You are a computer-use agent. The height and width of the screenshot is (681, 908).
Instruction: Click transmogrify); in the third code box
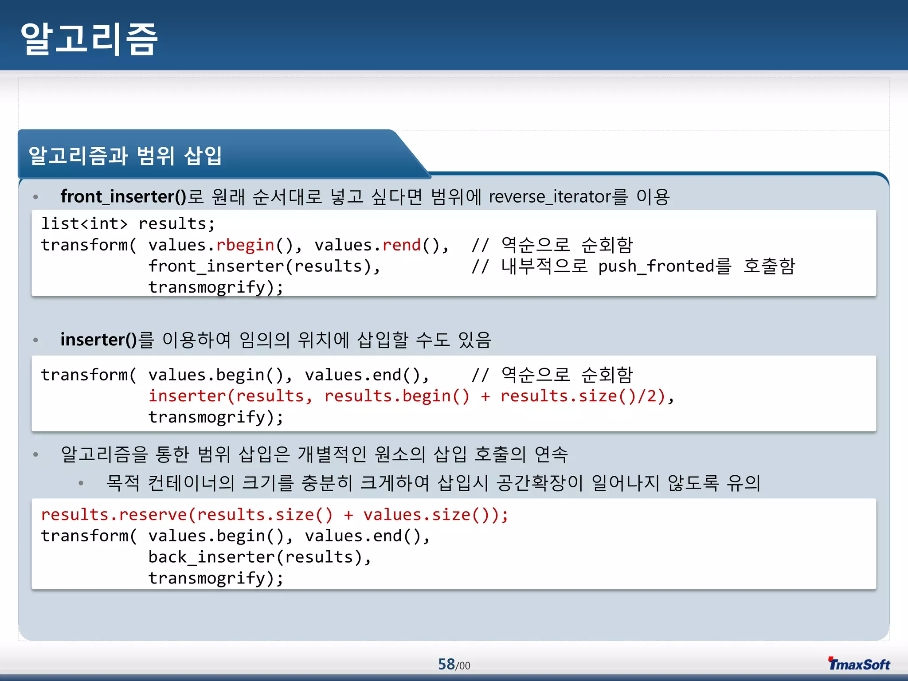click(216, 578)
